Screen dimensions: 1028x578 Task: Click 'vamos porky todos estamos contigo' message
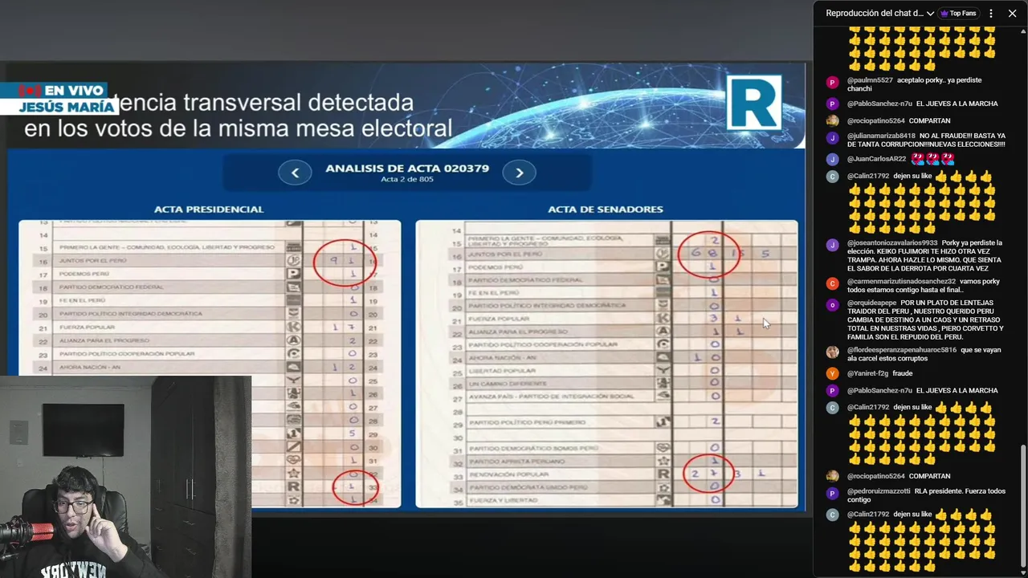pyautogui.click(x=924, y=285)
